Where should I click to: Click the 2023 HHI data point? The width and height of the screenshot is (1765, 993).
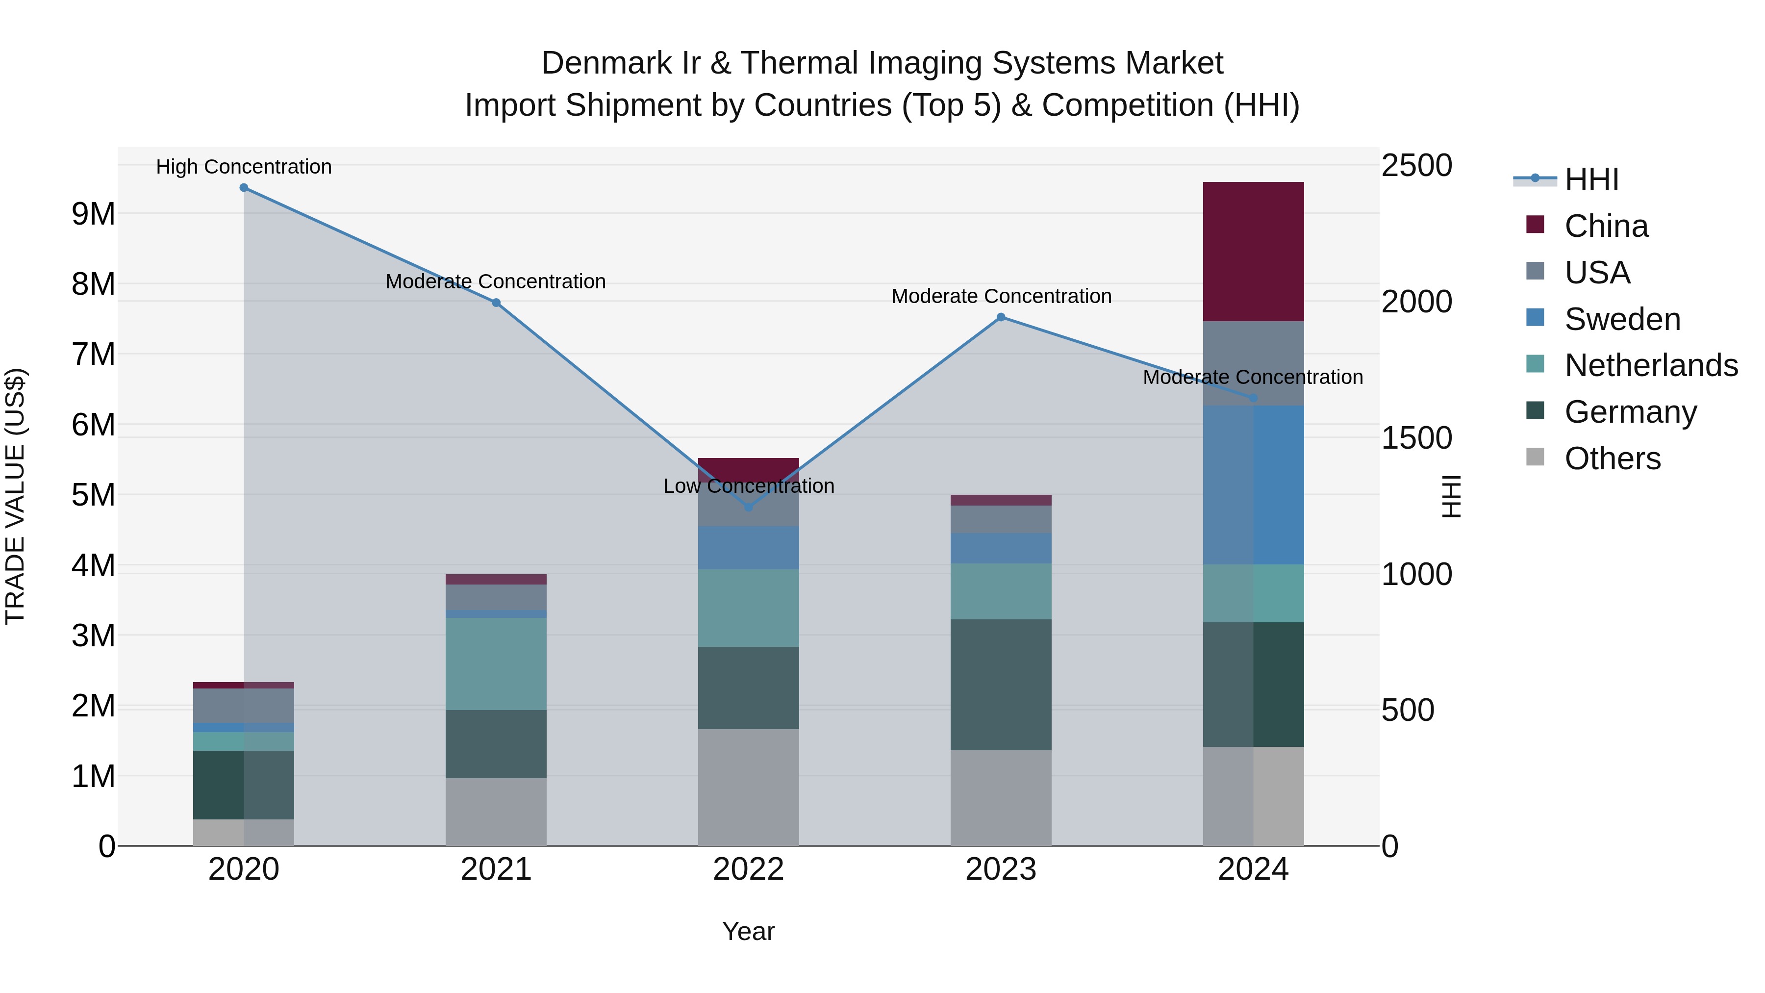click(1001, 317)
